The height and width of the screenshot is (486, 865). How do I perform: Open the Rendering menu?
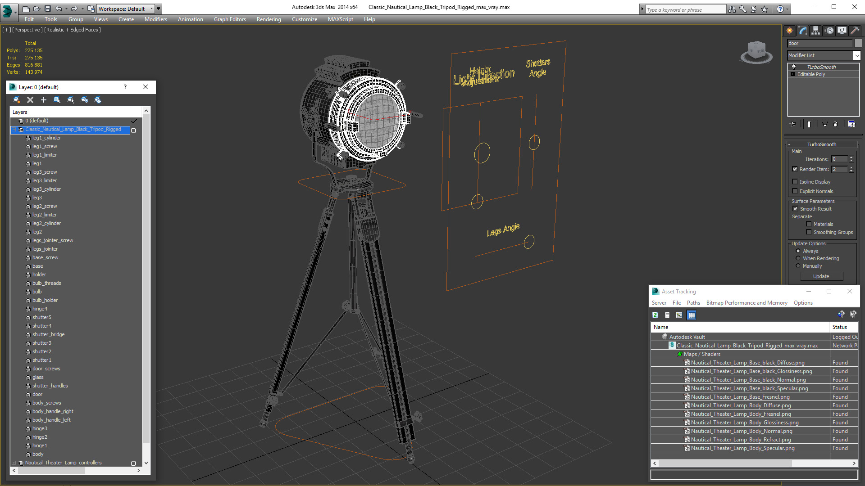[269, 19]
